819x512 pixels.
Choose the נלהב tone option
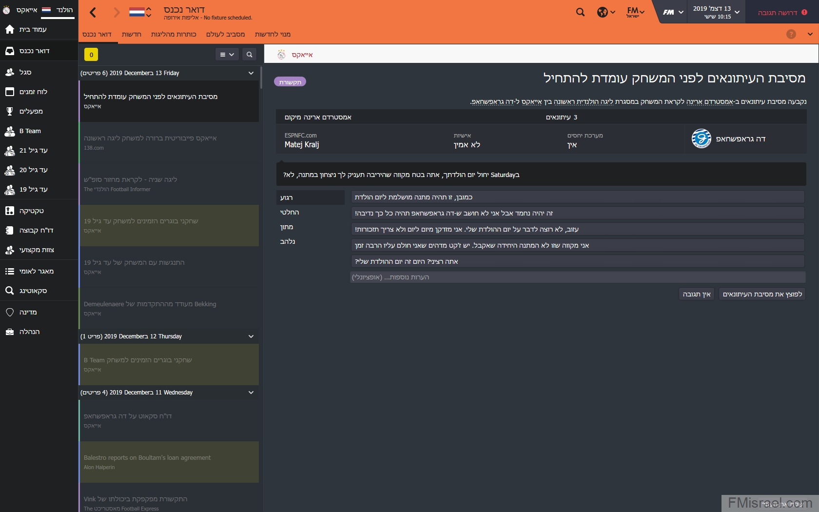[310, 241]
